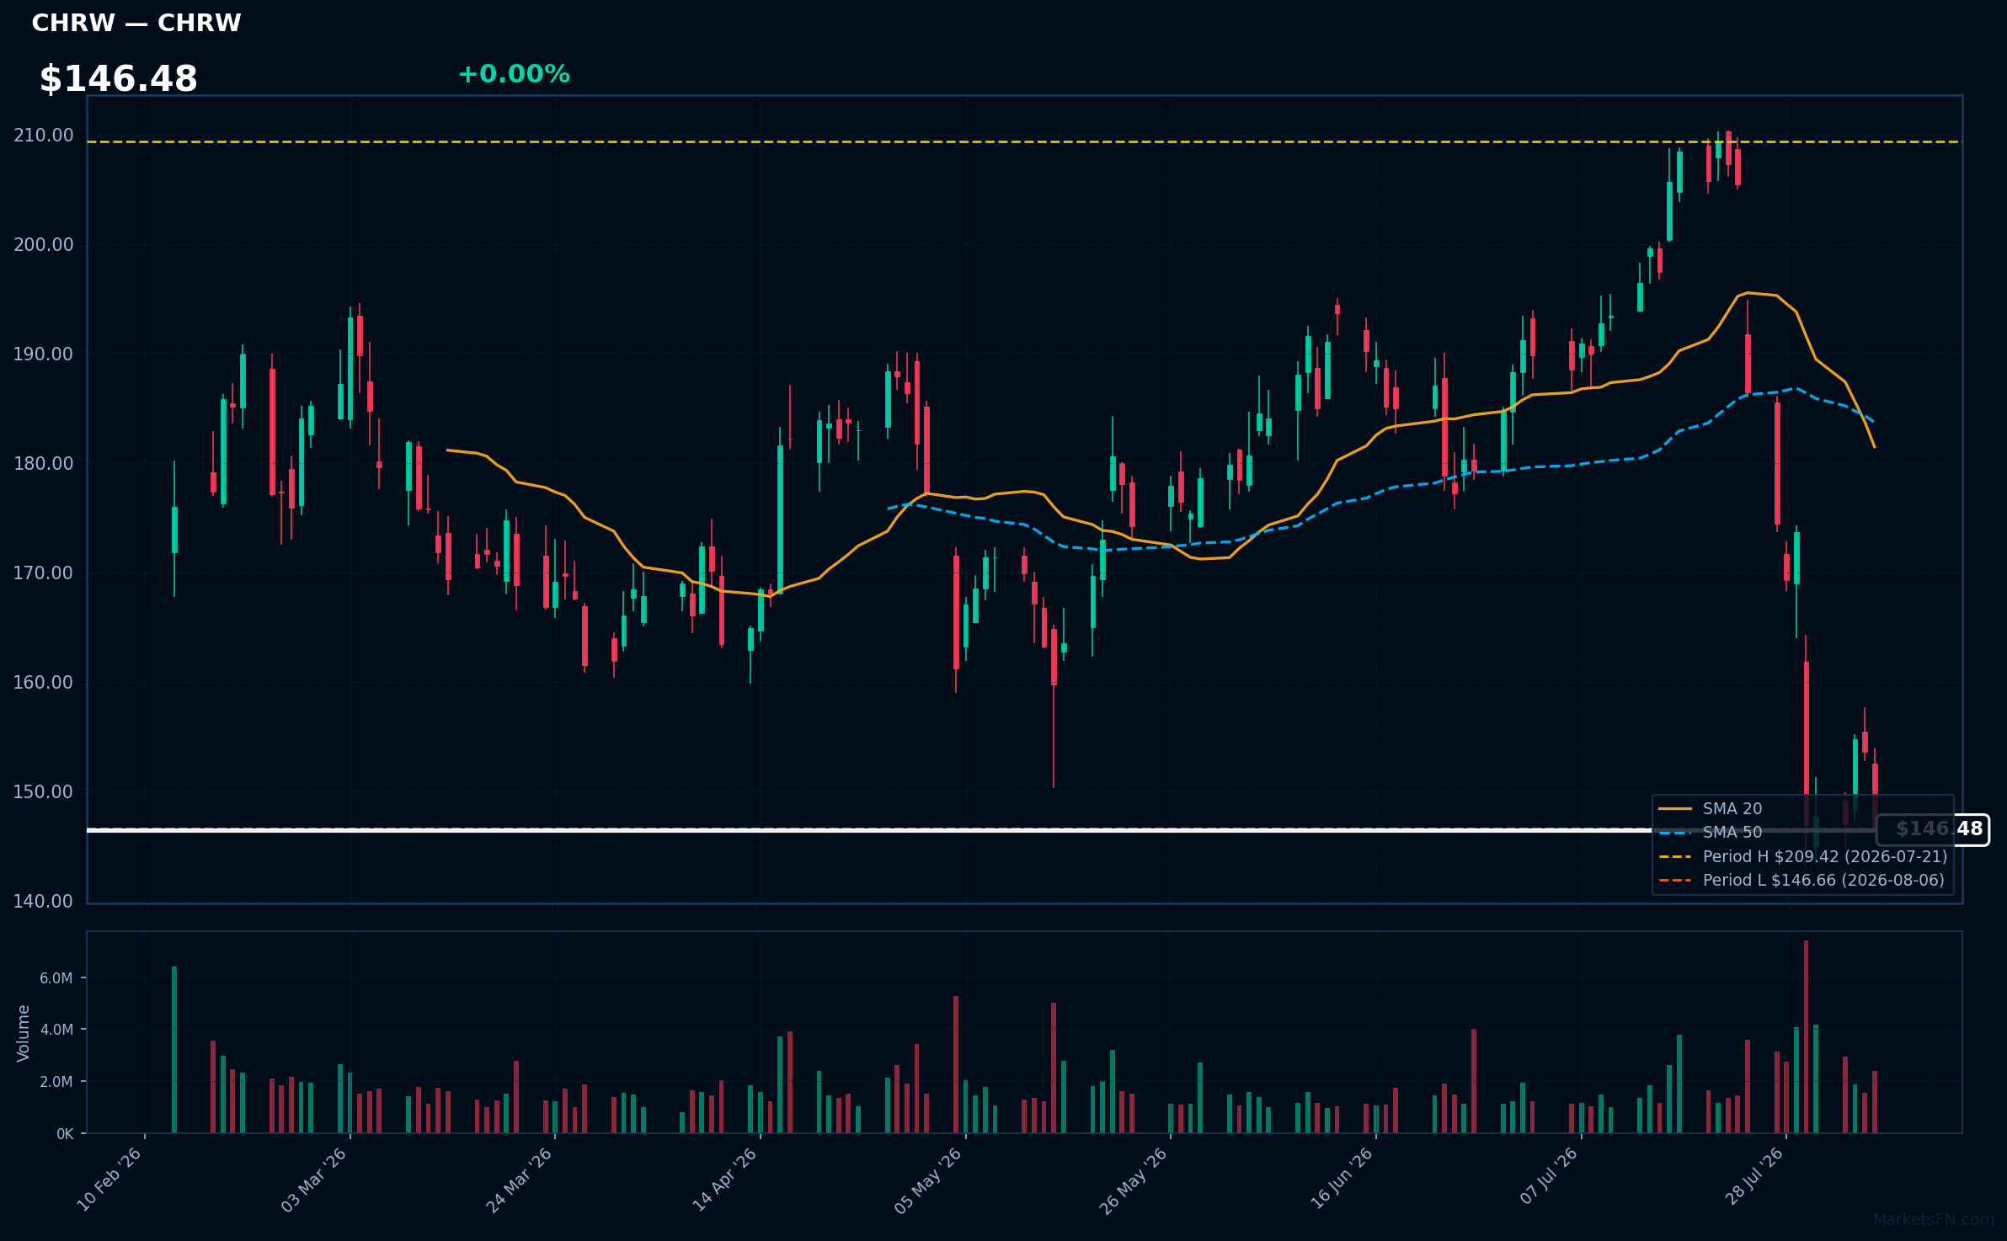
Task: Click the 150.00 price axis label
Action: (x=44, y=792)
